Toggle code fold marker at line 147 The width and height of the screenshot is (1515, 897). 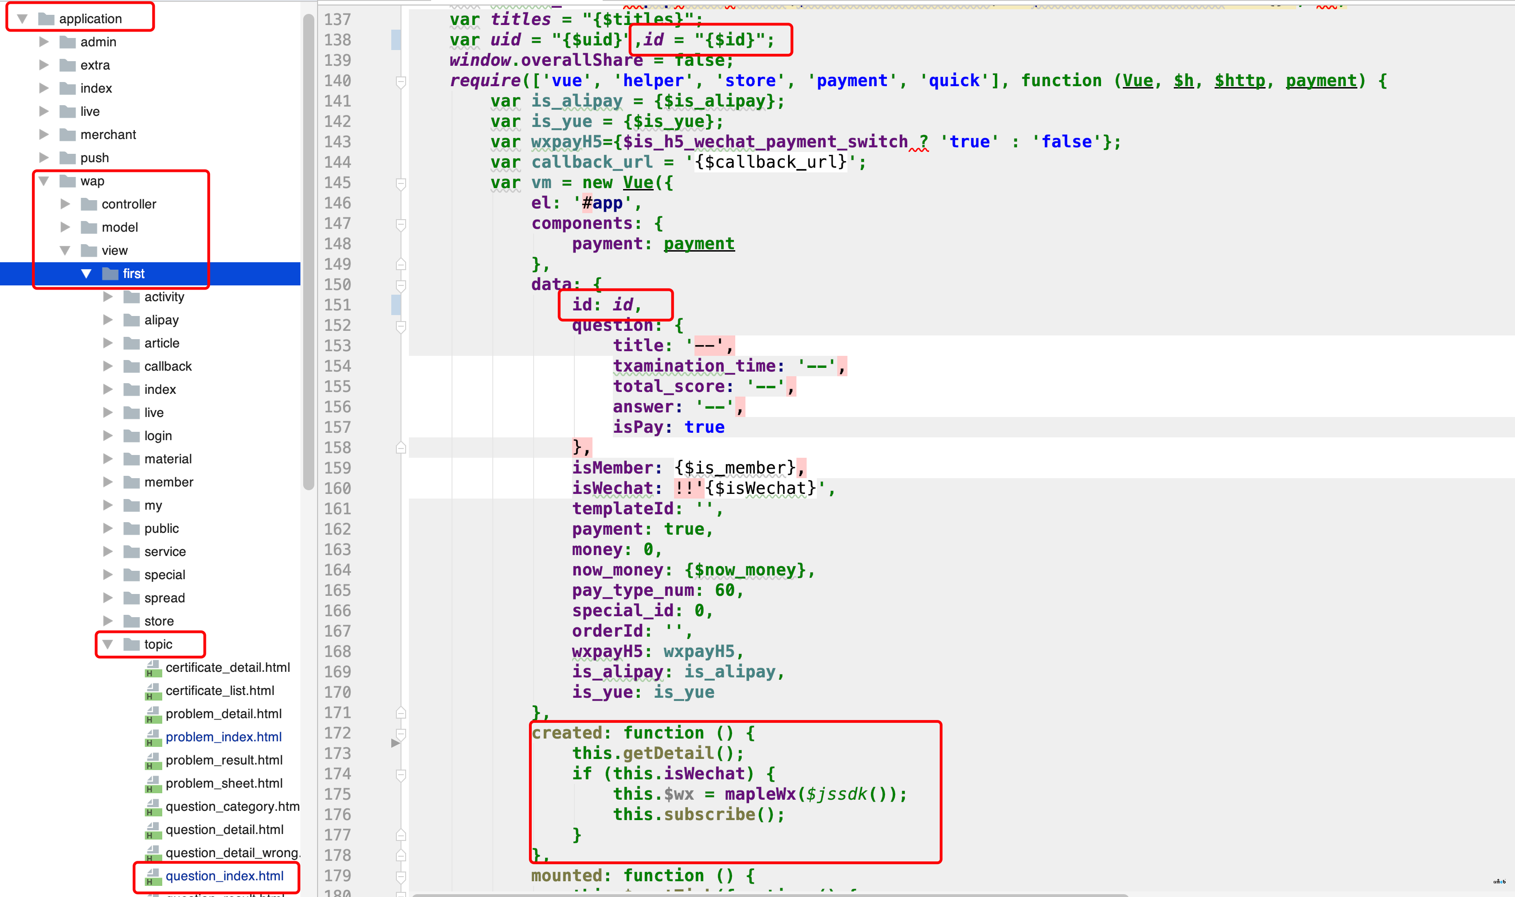(x=401, y=224)
